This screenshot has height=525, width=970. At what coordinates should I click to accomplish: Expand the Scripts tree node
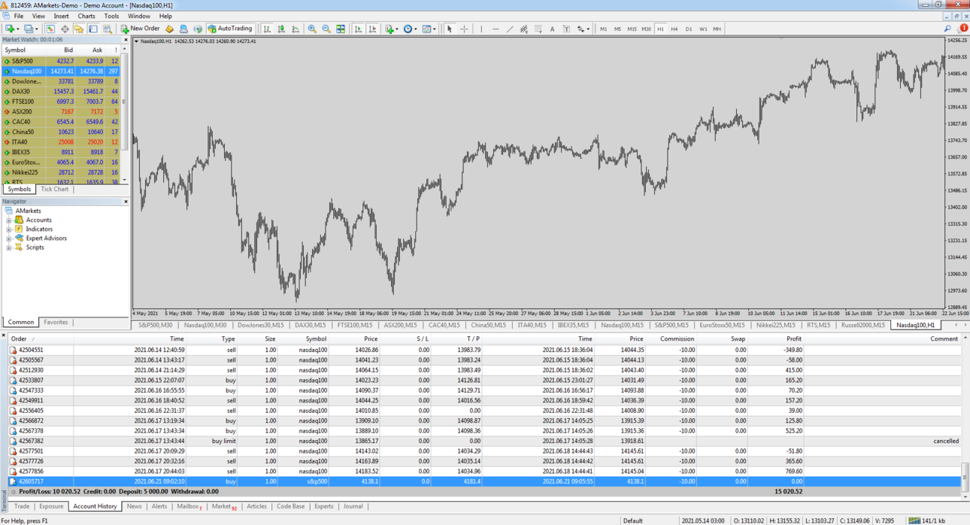[9, 247]
